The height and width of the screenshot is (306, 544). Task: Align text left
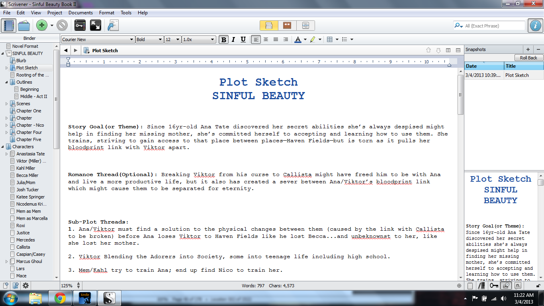pyautogui.click(x=256, y=39)
